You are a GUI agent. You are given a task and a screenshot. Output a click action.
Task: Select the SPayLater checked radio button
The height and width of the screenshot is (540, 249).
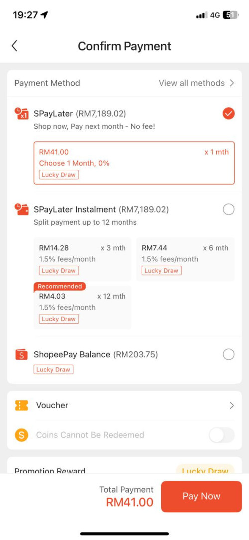point(229,113)
